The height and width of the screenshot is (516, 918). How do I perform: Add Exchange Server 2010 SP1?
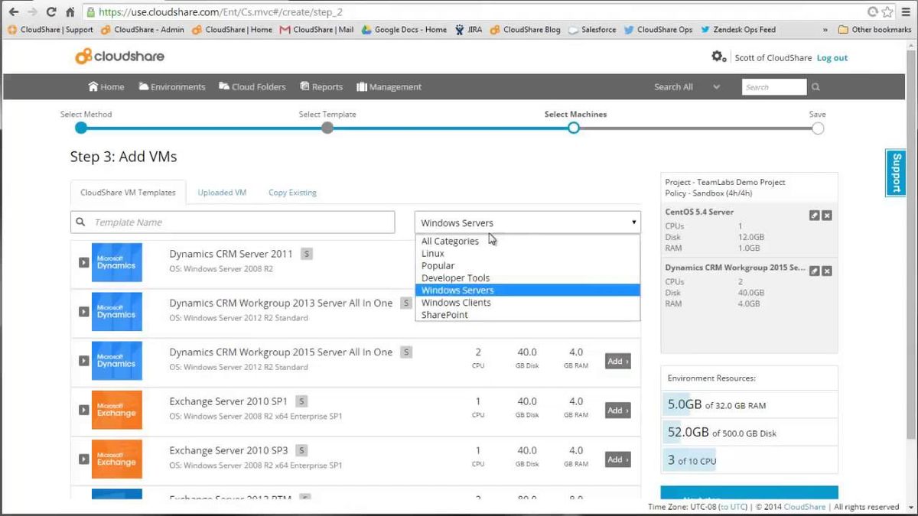coord(617,411)
